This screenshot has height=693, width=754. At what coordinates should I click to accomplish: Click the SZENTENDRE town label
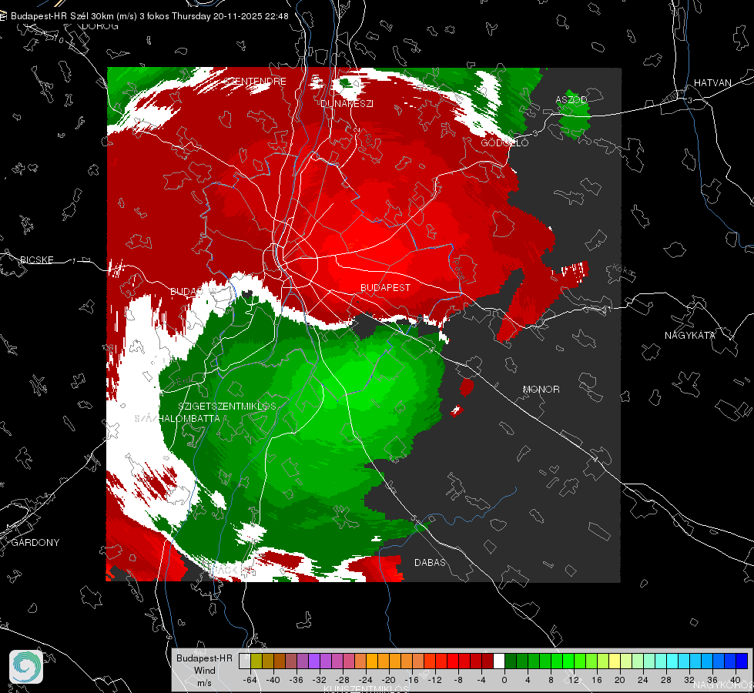point(256,82)
